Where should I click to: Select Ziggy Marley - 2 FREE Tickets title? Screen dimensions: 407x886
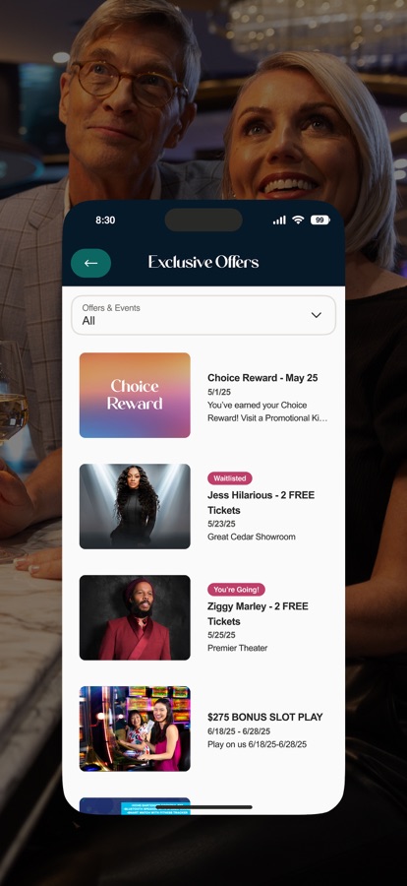[x=258, y=613]
